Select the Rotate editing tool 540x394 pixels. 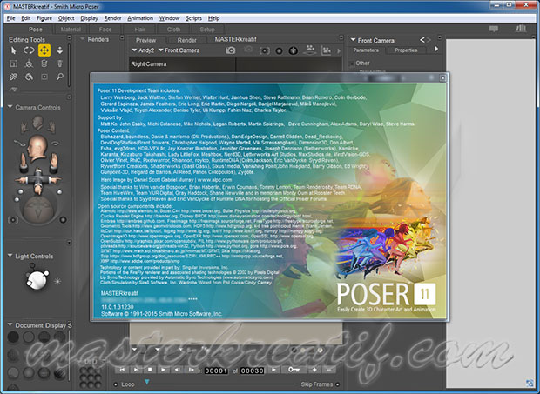(x=29, y=50)
